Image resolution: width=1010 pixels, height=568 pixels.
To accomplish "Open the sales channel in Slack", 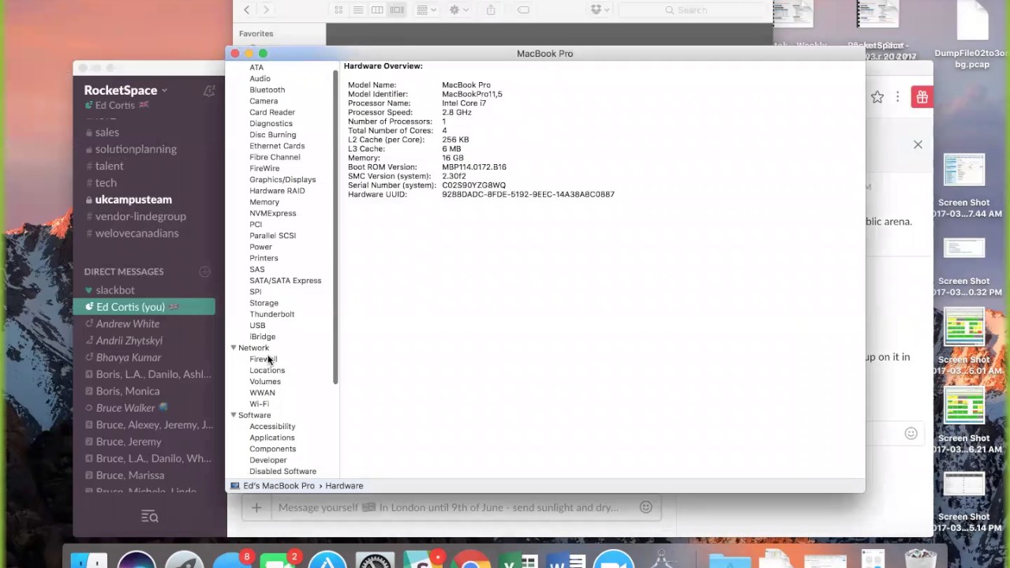I will (x=107, y=133).
